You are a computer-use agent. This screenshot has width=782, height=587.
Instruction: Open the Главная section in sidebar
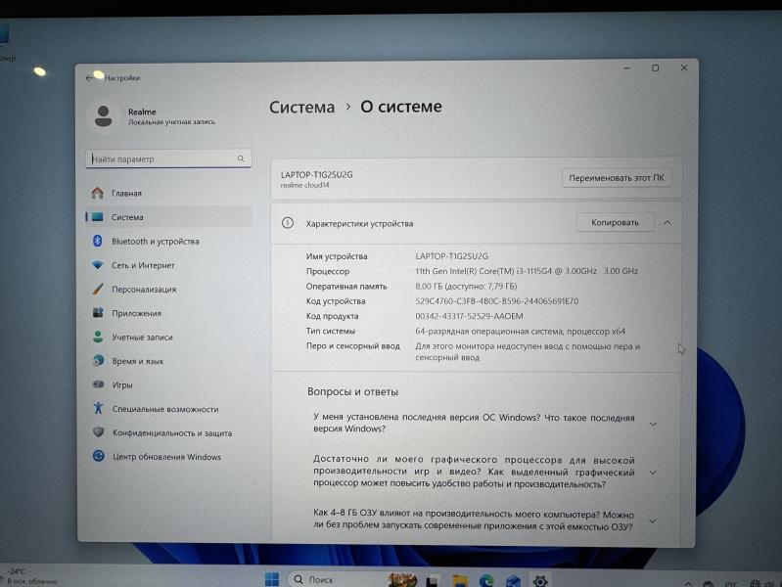[x=126, y=194]
